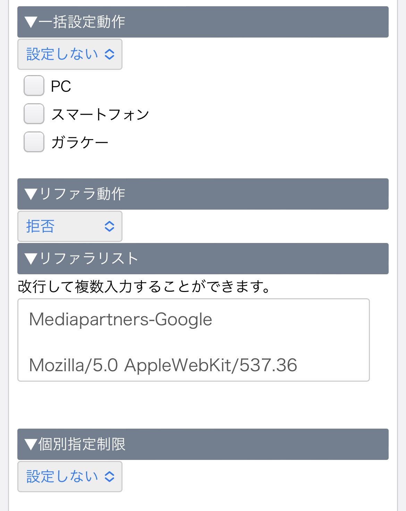Image resolution: width=406 pixels, height=511 pixels.
Task: Click the PC label text
Action: click(61, 86)
